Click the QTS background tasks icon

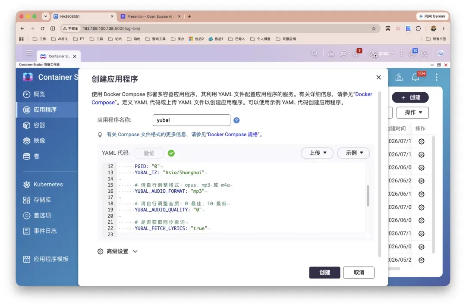pyautogui.click(x=331, y=53)
